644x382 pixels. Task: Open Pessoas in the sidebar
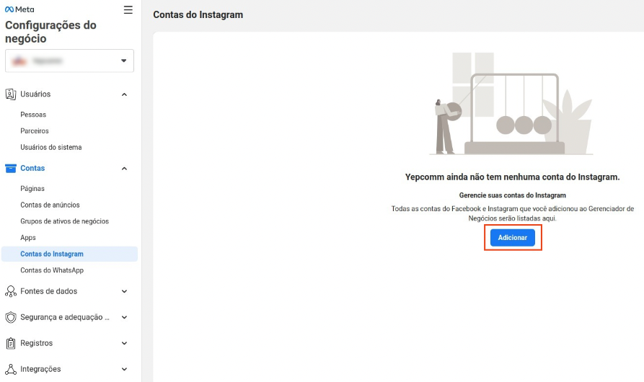point(33,115)
